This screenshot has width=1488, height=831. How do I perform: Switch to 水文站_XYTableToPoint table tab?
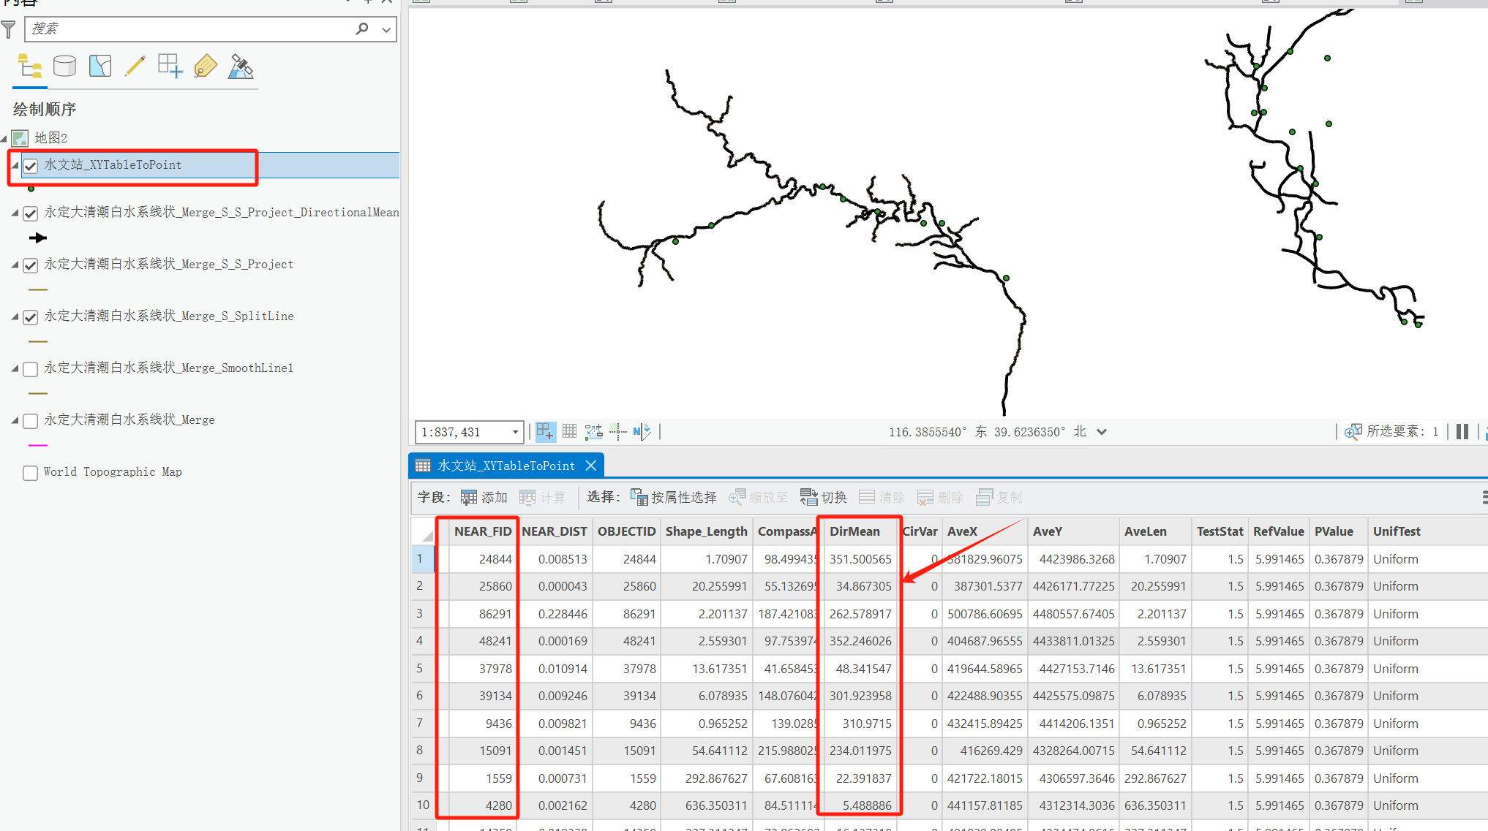(x=506, y=466)
